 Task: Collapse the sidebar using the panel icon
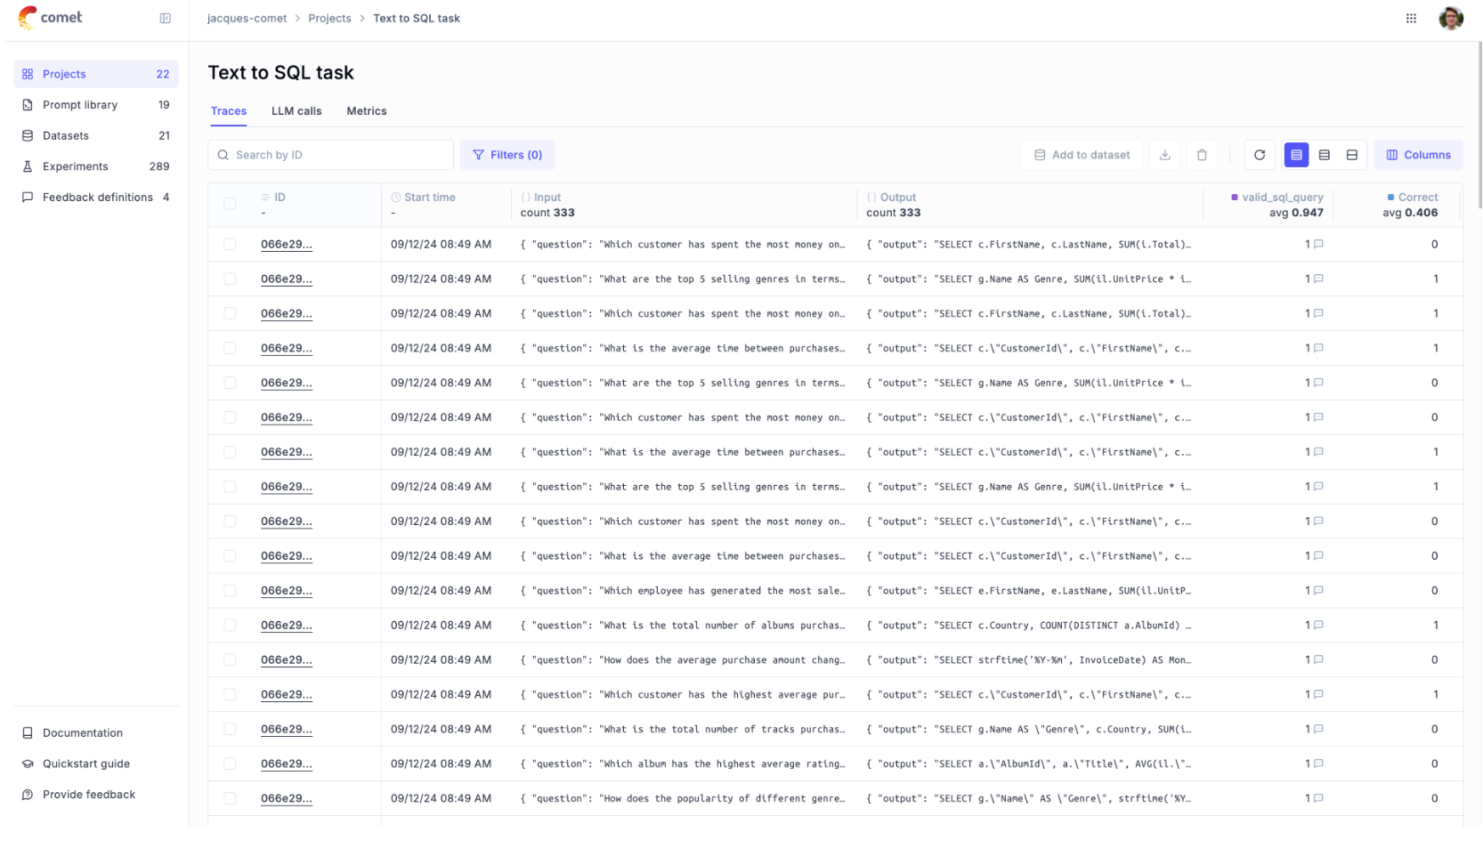165,19
